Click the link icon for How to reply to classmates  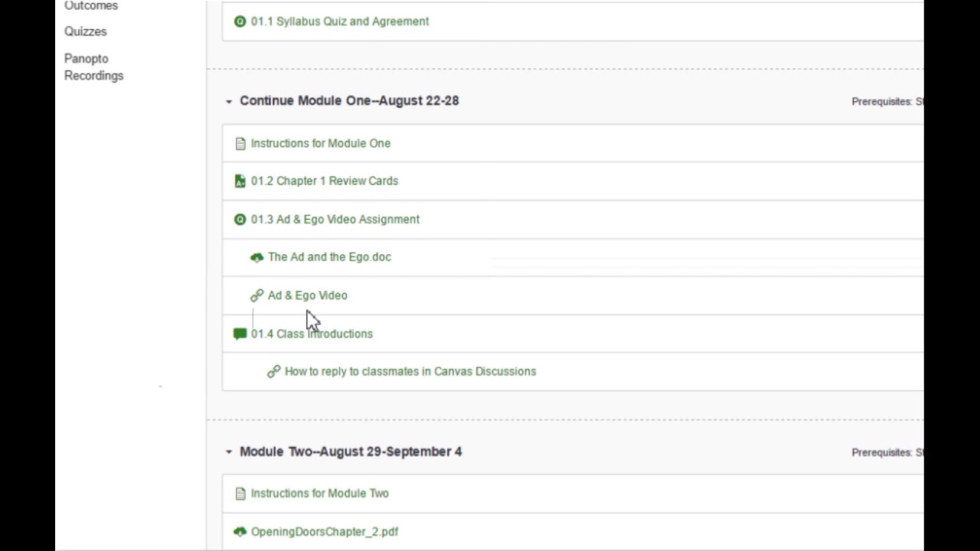click(x=273, y=371)
